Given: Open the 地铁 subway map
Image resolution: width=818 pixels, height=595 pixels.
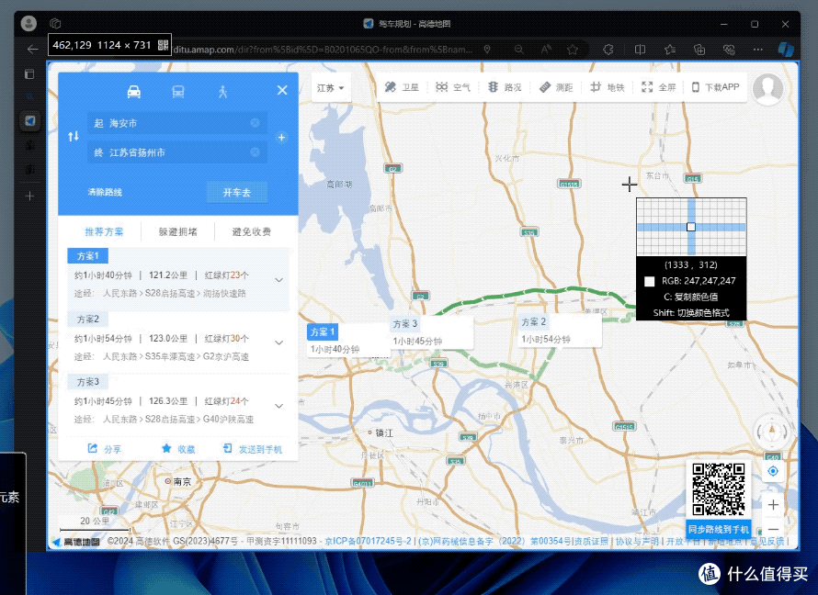Looking at the screenshot, I should click(608, 87).
